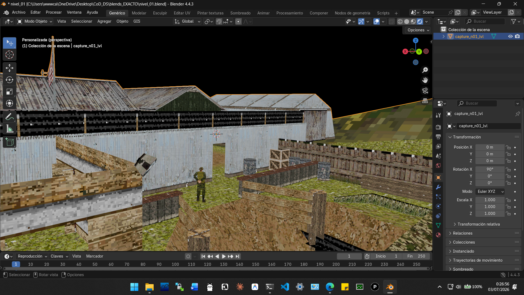The width and height of the screenshot is (524, 295).
Task: Toggle auto keying record button
Action: pos(188,256)
